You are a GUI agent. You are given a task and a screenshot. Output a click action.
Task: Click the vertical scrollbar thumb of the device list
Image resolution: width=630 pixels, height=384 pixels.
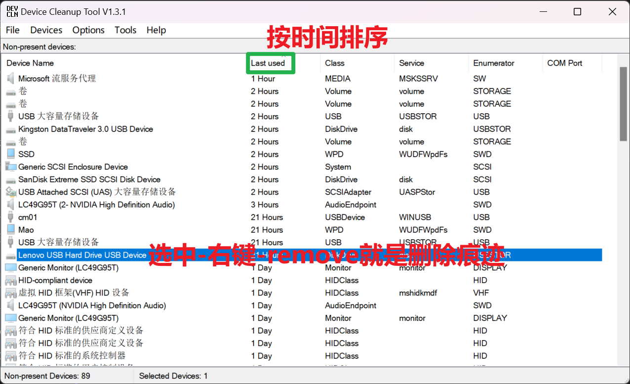(623, 104)
